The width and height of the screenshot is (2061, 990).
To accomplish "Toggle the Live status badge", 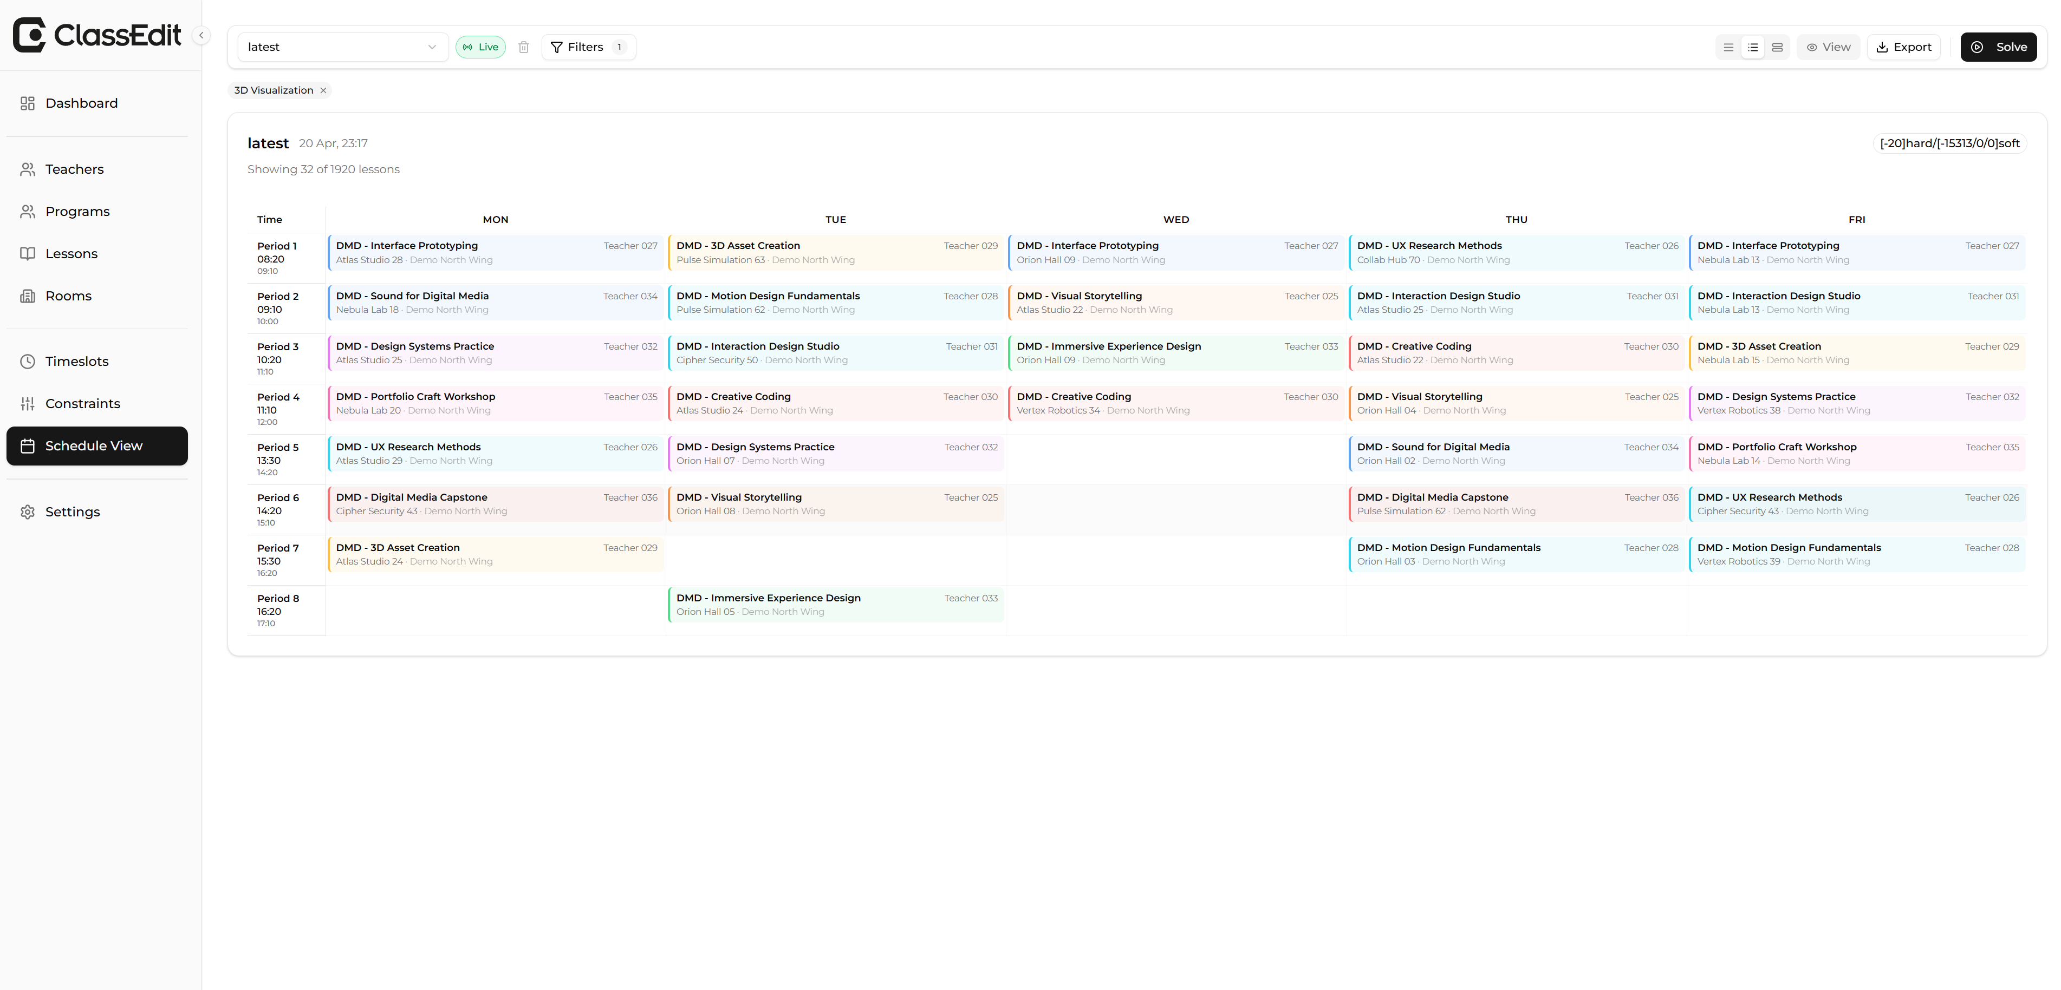I will [x=480, y=47].
